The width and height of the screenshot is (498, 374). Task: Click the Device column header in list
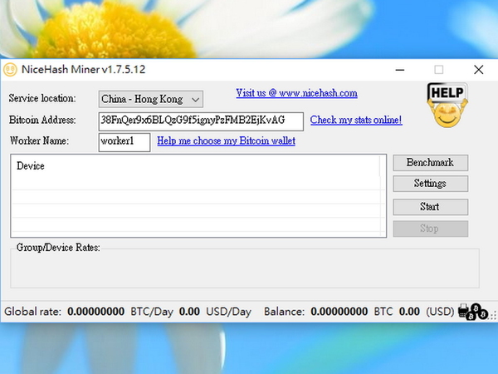pyautogui.click(x=31, y=166)
